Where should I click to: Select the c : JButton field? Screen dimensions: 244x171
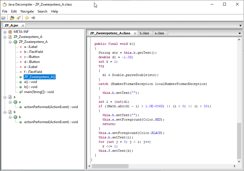tap(32, 57)
